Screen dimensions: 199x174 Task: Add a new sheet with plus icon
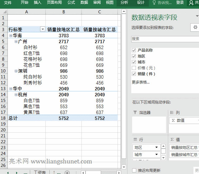(67, 172)
